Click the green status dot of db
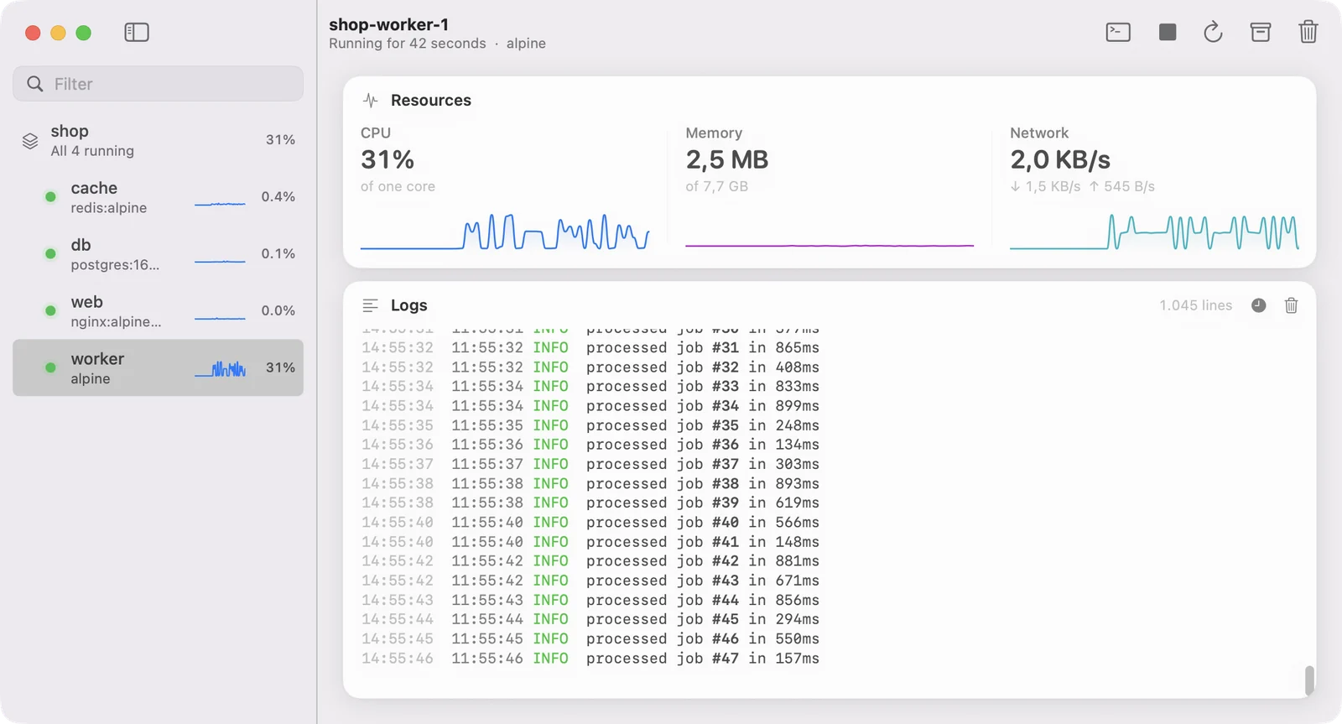1342x724 pixels. point(50,253)
